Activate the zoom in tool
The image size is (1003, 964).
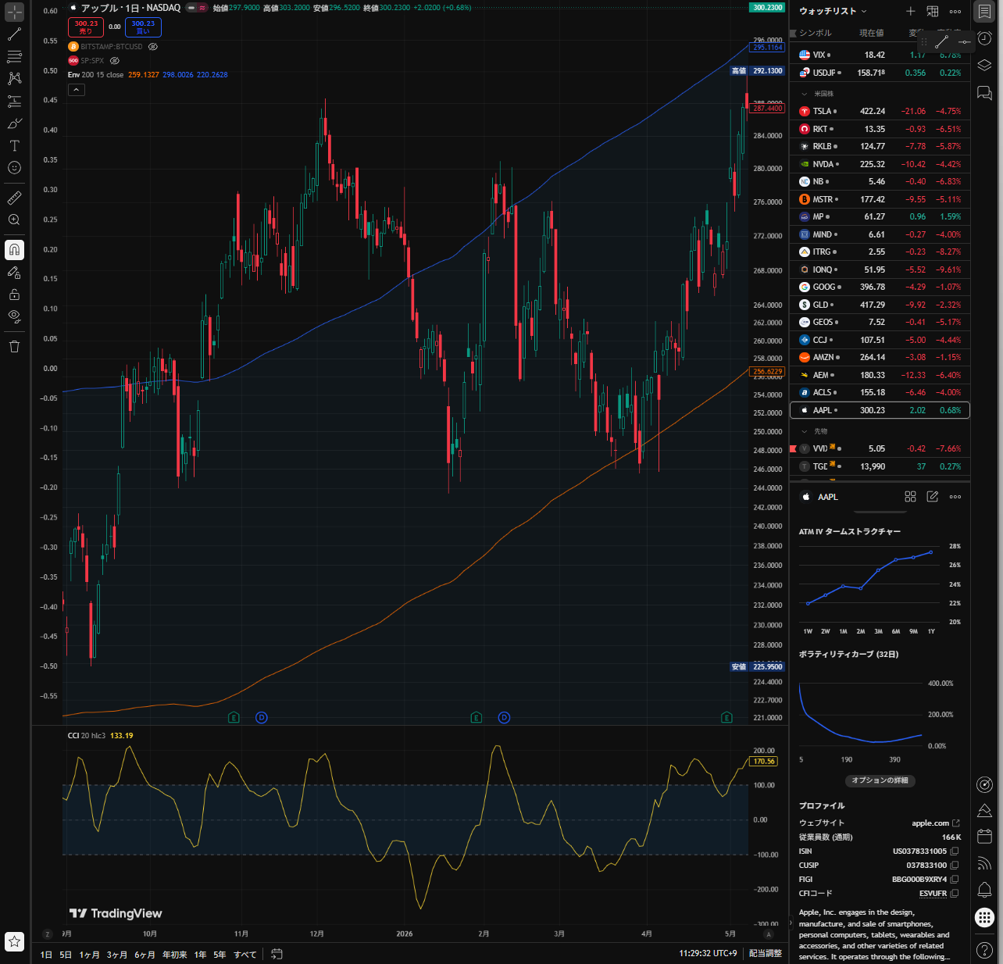tap(14, 220)
